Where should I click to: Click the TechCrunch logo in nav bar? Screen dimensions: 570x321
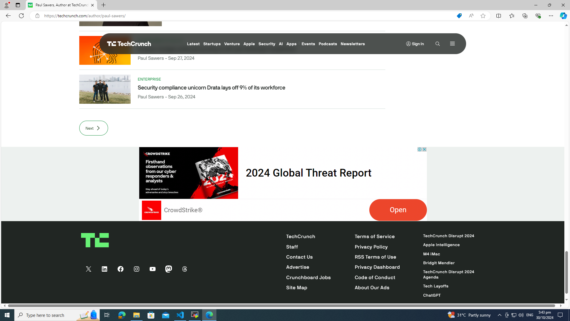click(129, 44)
